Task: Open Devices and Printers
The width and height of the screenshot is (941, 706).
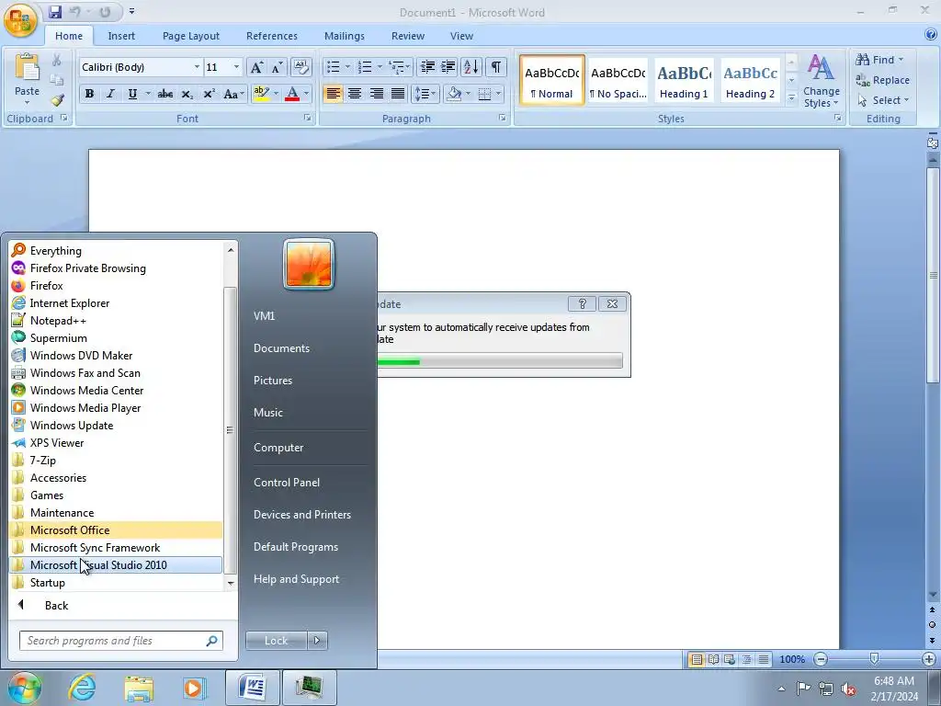Action: click(x=301, y=515)
